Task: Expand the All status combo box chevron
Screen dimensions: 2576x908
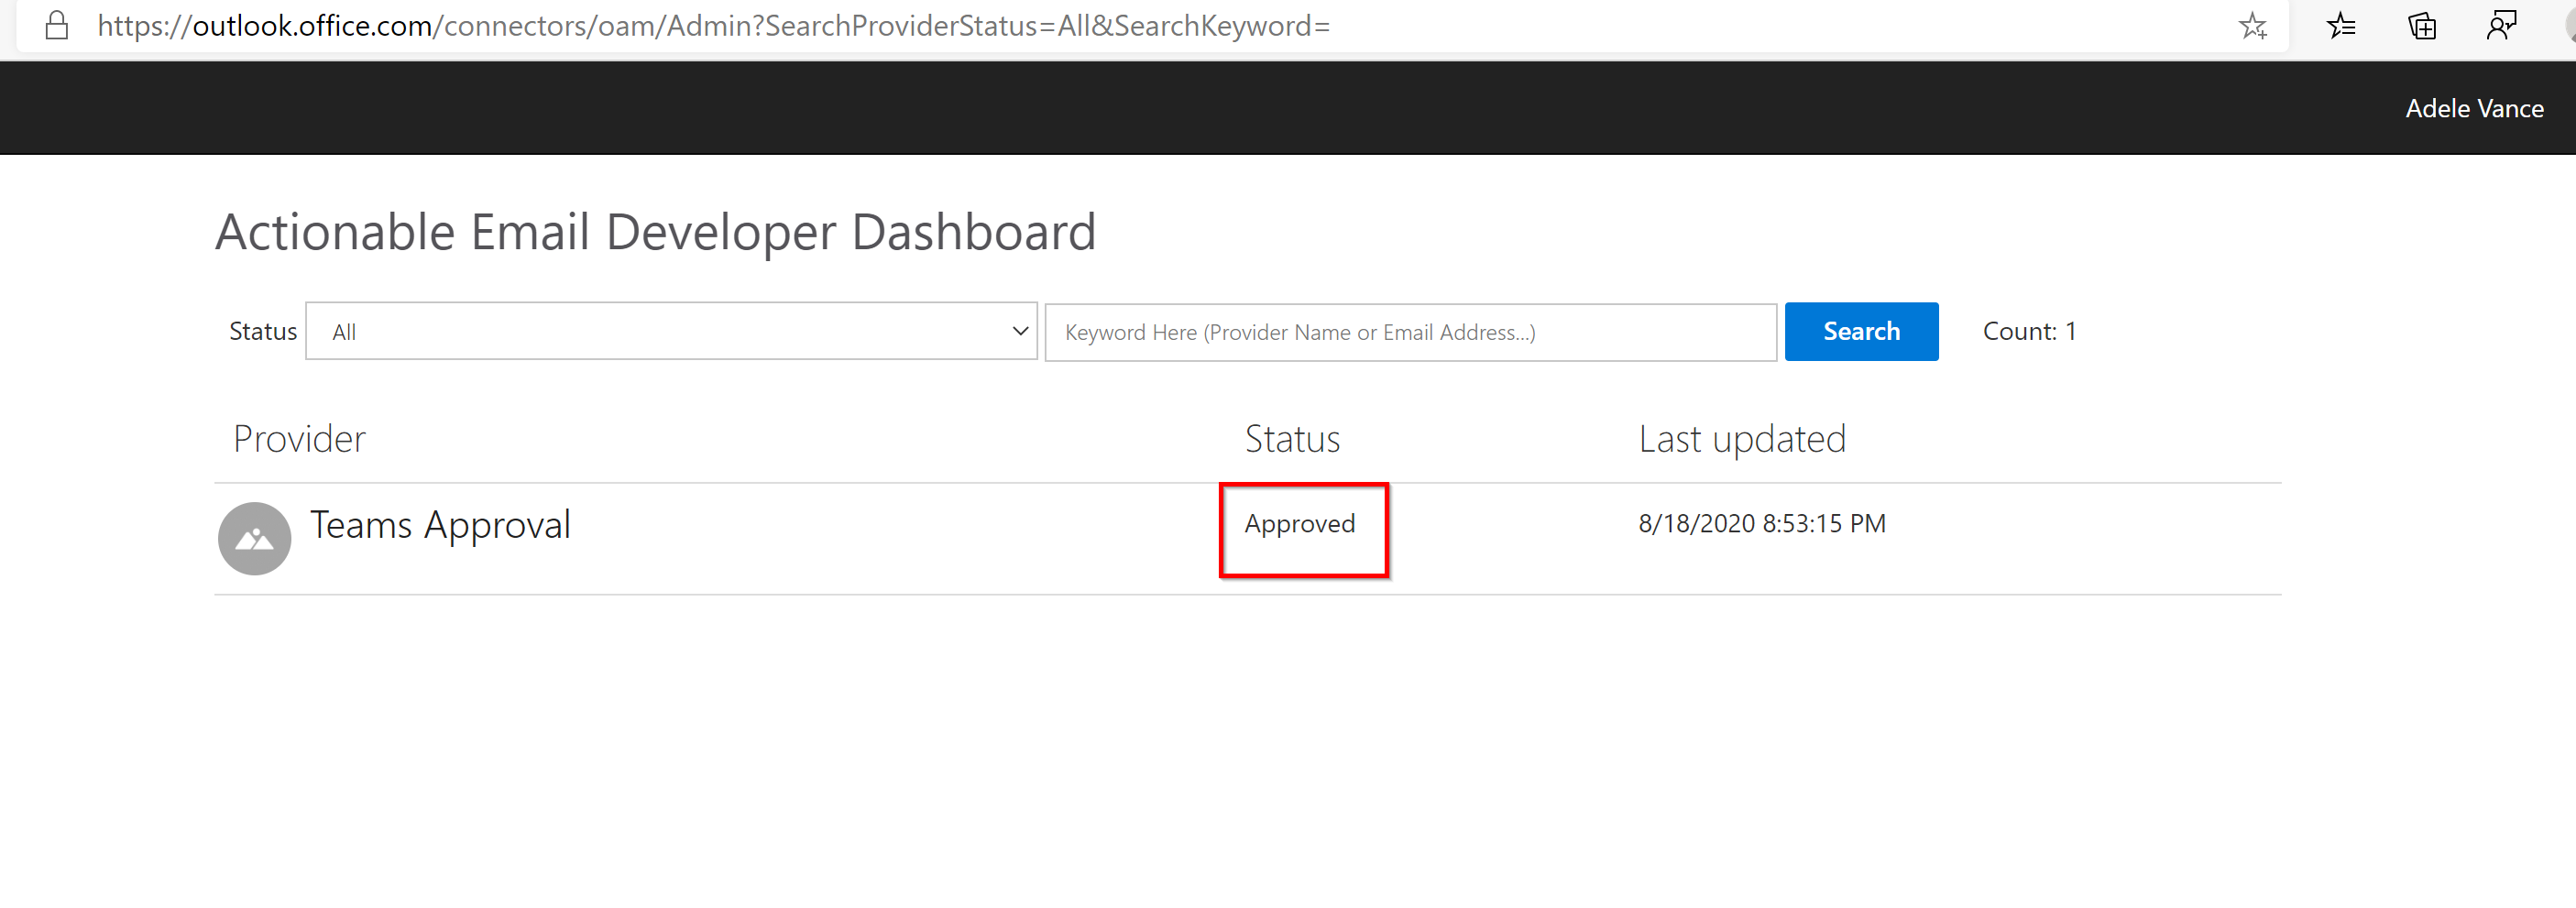Action: (x=1019, y=331)
